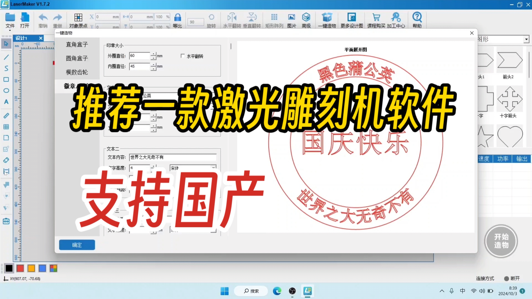Select the text tool marked with A

6,102
